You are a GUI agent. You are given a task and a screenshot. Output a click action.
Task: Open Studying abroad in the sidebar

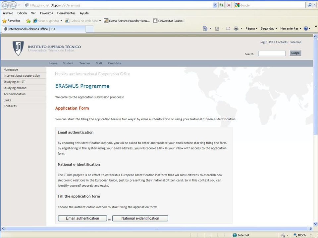click(23, 88)
